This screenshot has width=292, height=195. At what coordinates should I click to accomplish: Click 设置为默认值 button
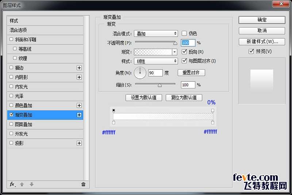click(143, 98)
